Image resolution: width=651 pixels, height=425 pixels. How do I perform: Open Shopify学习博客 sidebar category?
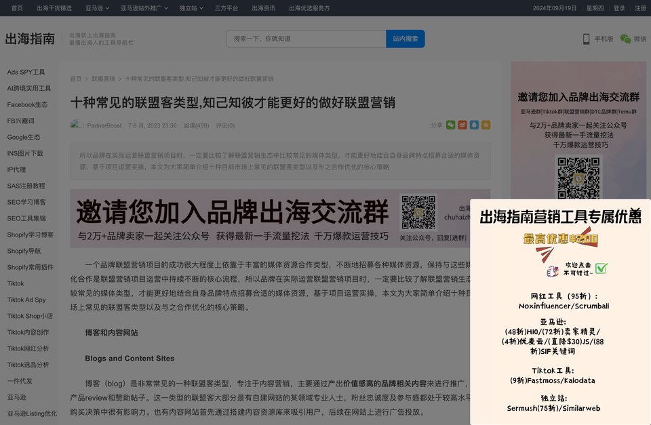coord(31,235)
